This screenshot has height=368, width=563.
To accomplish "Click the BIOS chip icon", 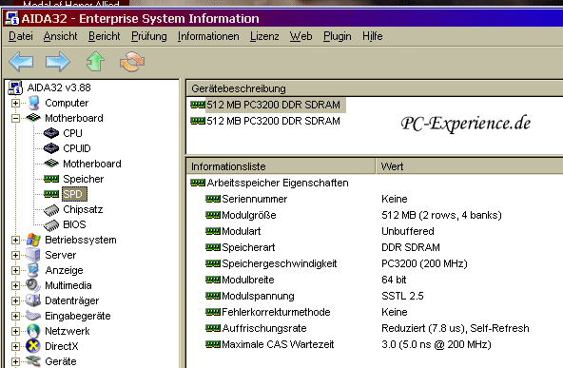I will pyautogui.click(x=51, y=224).
